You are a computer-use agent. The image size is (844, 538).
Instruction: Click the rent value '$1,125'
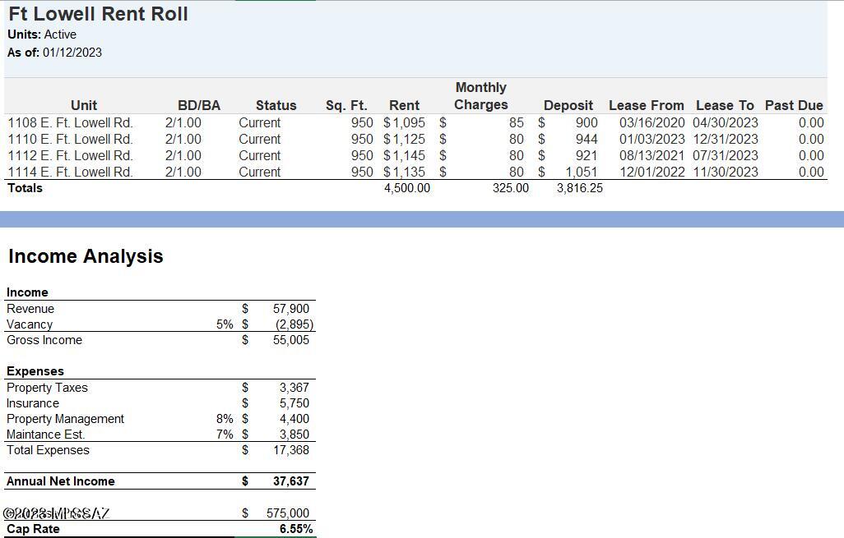pyautogui.click(x=404, y=139)
